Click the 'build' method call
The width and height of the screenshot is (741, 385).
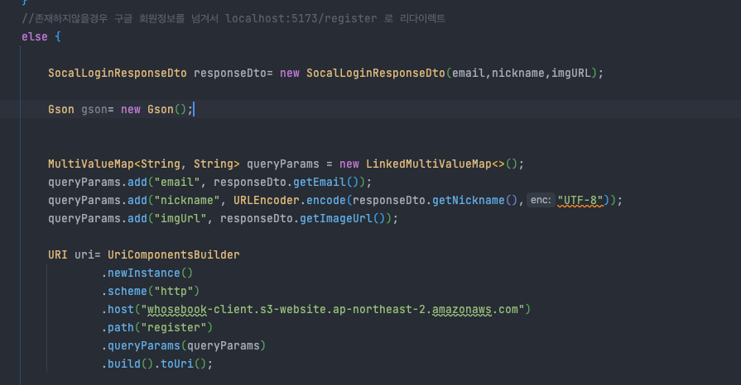pos(124,364)
